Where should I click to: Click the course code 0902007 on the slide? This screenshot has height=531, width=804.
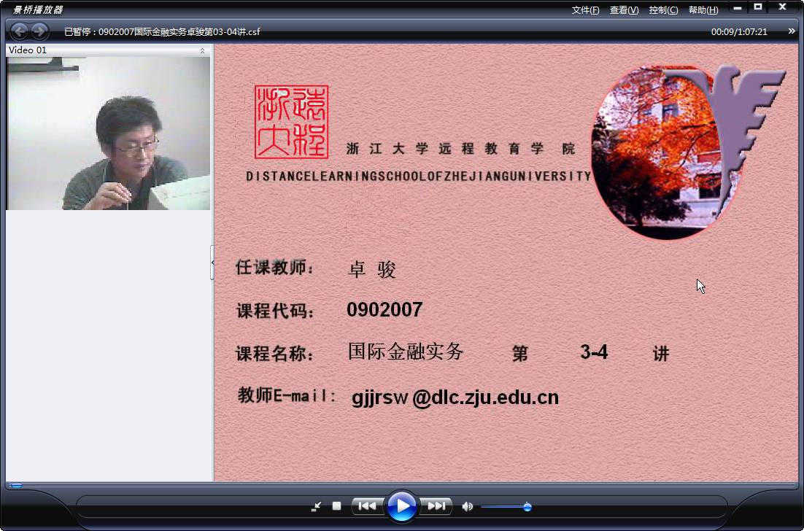(x=384, y=309)
